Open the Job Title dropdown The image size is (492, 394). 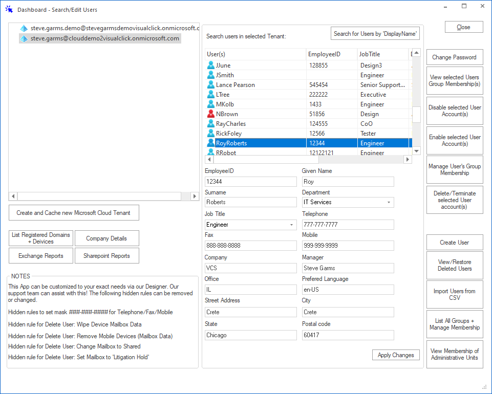[292, 224]
